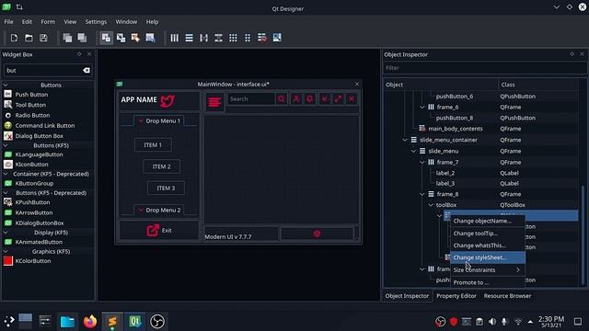Apply vertical splitter layout icon
Image resolution: width=589 pixels, height=331 pixels.
219,38
